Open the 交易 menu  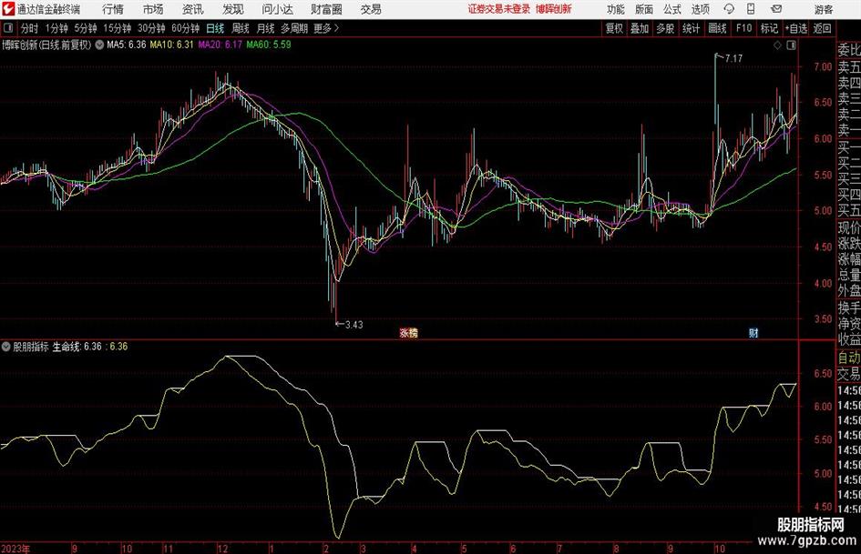[x=371, y=9]
